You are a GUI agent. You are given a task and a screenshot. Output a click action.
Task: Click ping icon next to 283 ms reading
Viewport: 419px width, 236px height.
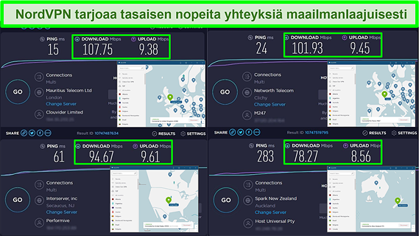[251, 146]
